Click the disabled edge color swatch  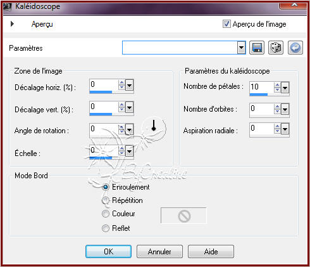click(x=183, y=216)
